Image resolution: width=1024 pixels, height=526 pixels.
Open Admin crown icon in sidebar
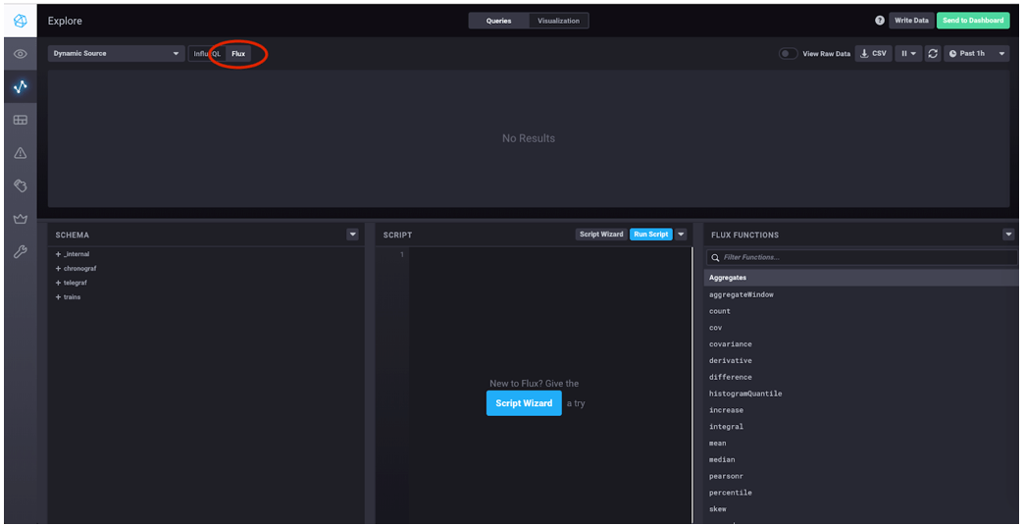pyautogui.click(x=20, y=219)
